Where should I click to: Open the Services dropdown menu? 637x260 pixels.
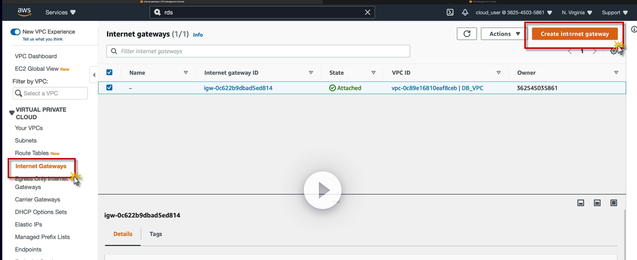pyautogui.click(x=61, y=12)
